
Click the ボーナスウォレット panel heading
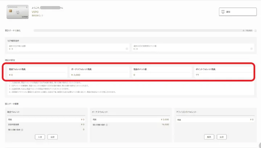click(100, 112)
